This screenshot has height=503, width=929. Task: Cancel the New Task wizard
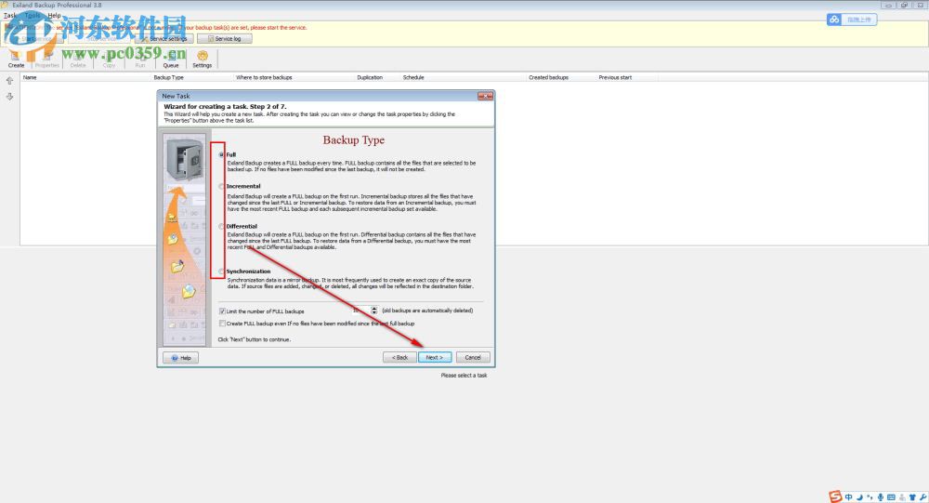tap(473, 357)
